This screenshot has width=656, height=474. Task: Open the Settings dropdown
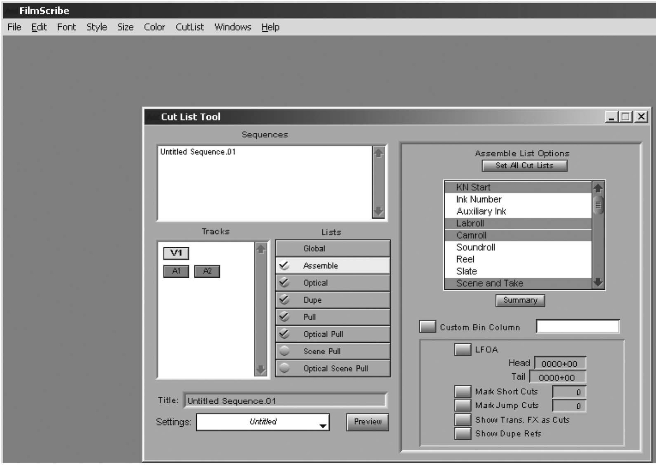coord(263,422)
